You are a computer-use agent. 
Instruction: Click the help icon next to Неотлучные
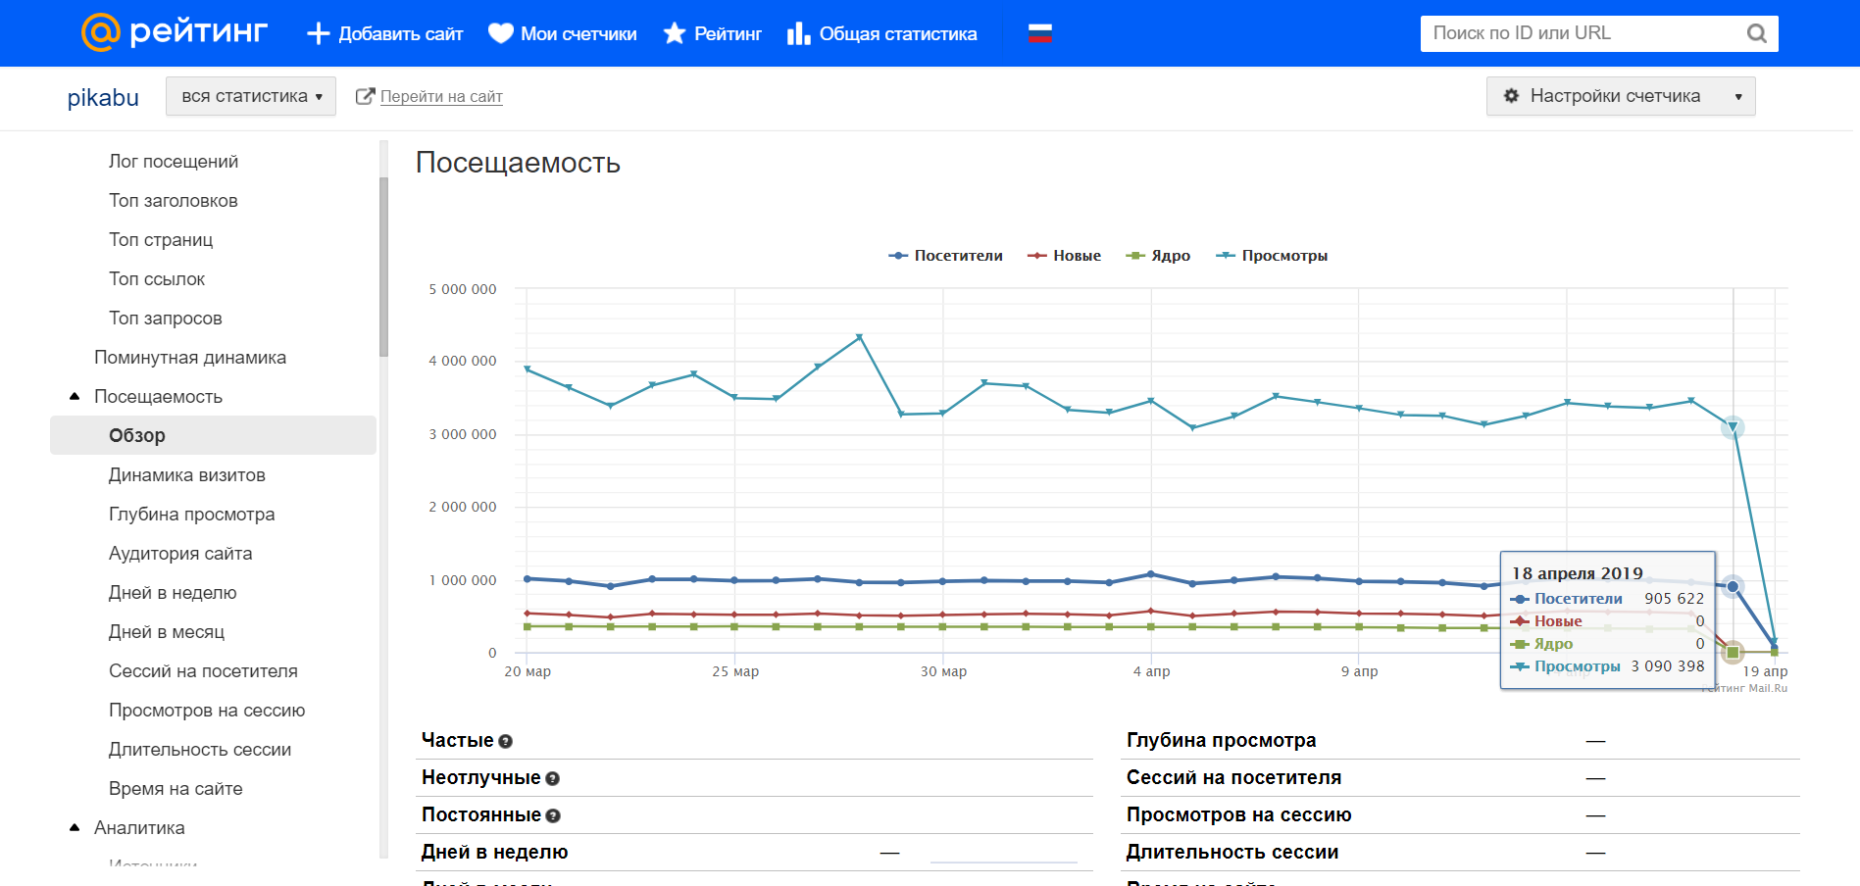click(x=553, y=779)
